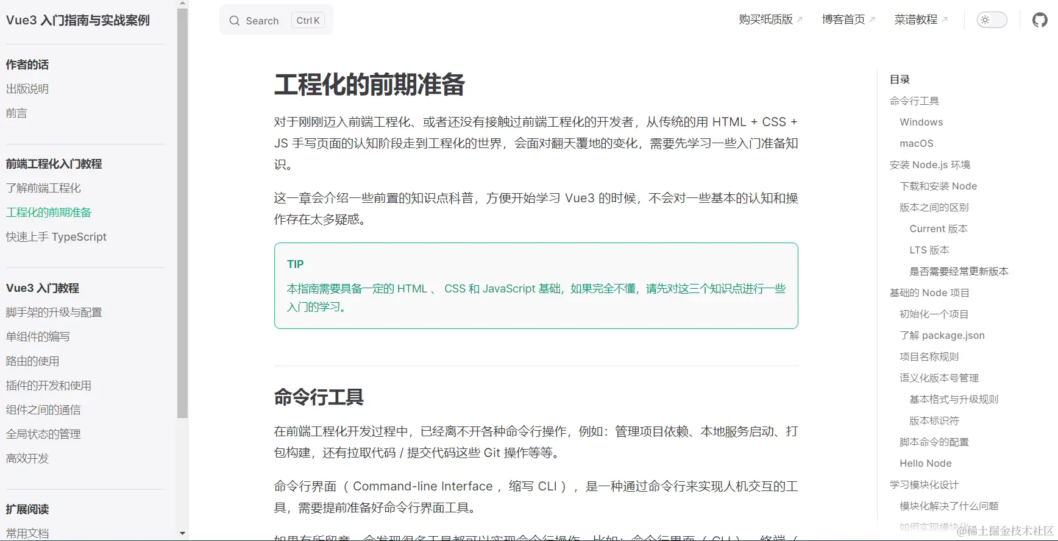The width and height of the screenshot is (1058, 541).
Task: Jump to 基本格式与升级规则 in the outline
Action: 954,400
